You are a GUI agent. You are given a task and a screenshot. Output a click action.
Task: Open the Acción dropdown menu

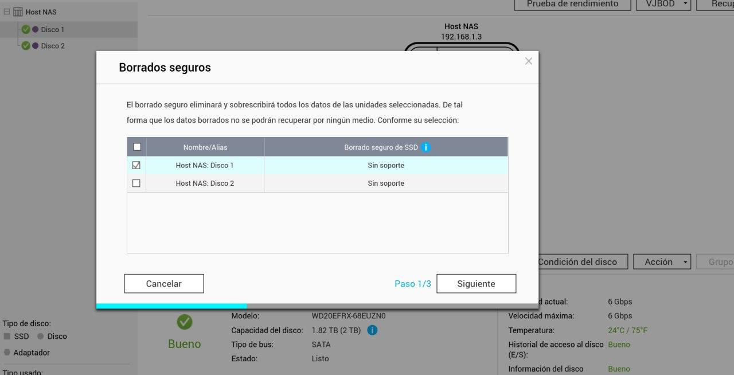(662, 262)
